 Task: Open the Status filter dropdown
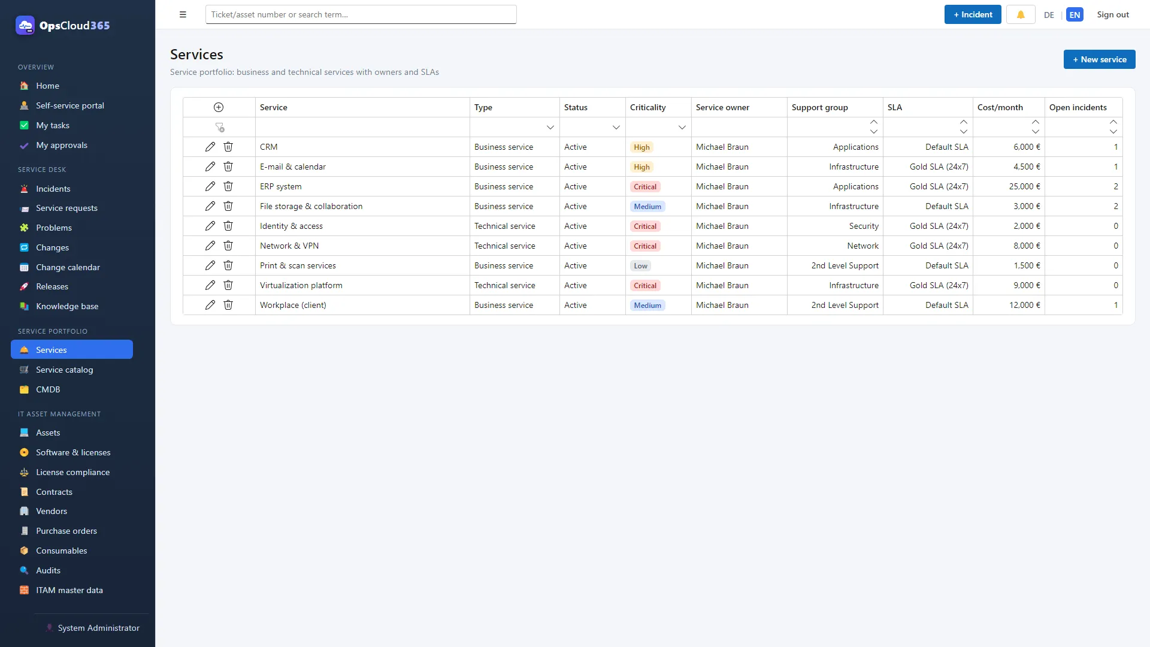click(616, 127)
